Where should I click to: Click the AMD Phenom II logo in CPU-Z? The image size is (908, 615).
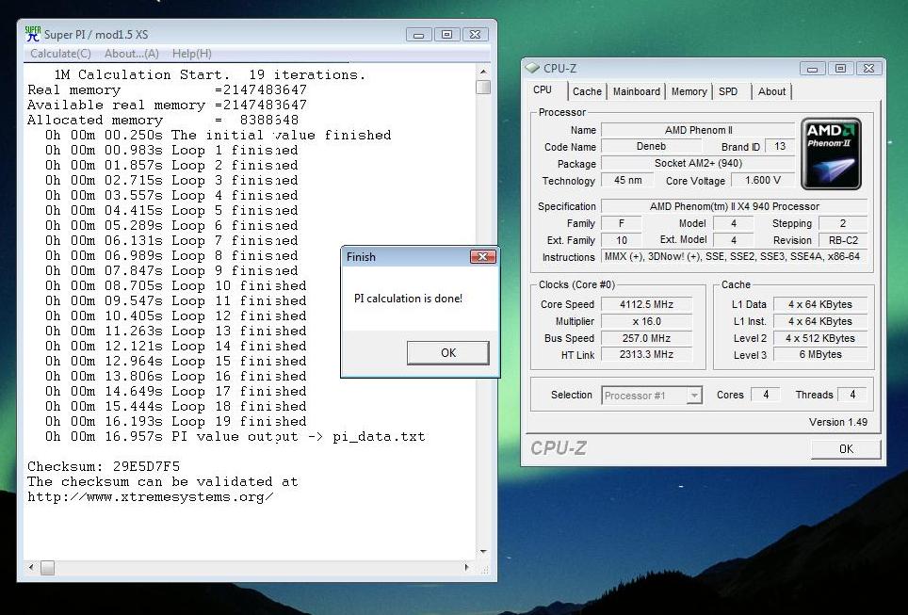(831, 154)
